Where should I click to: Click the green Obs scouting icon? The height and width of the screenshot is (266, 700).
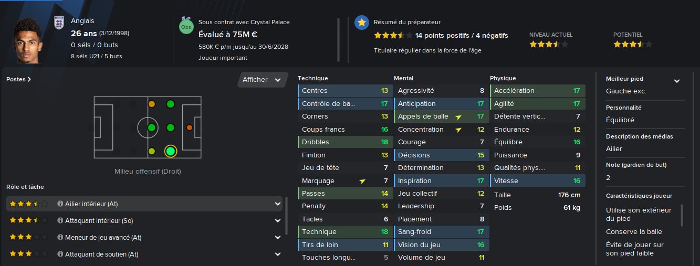click(x=186, y=27)
